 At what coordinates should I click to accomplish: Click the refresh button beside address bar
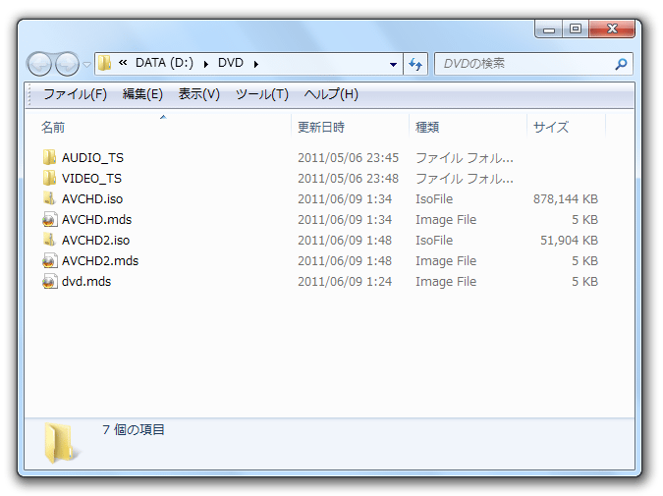click(415, 64)
